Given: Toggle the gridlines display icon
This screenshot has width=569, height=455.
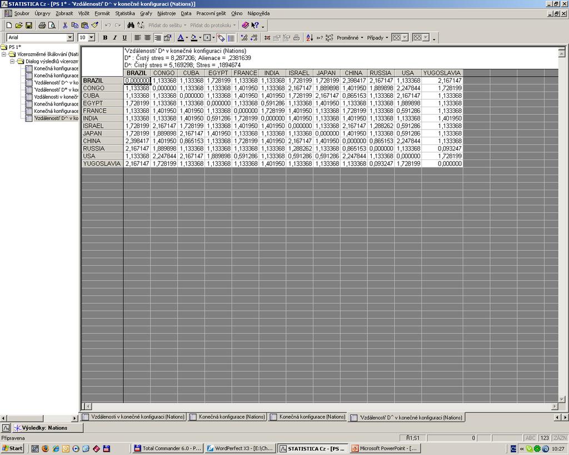Looking at the screenshot, I should pos(231,37).
